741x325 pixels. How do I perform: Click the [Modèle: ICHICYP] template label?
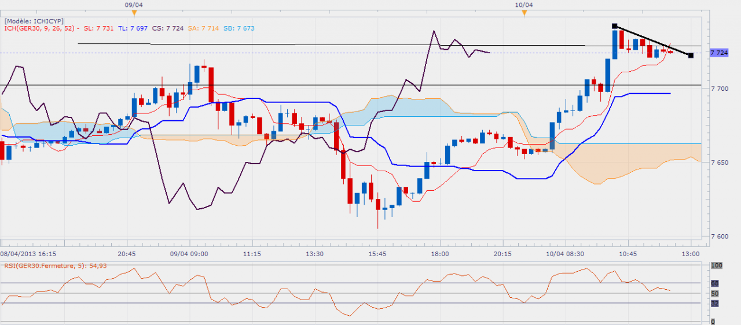(34, 20)
